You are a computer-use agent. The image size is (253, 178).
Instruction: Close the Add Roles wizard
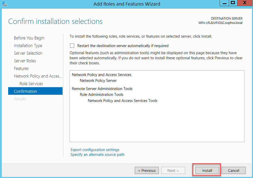pos(245,3)
